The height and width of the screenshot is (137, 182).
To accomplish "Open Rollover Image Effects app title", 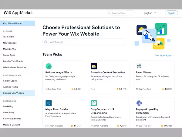I will tap(59, 72).
